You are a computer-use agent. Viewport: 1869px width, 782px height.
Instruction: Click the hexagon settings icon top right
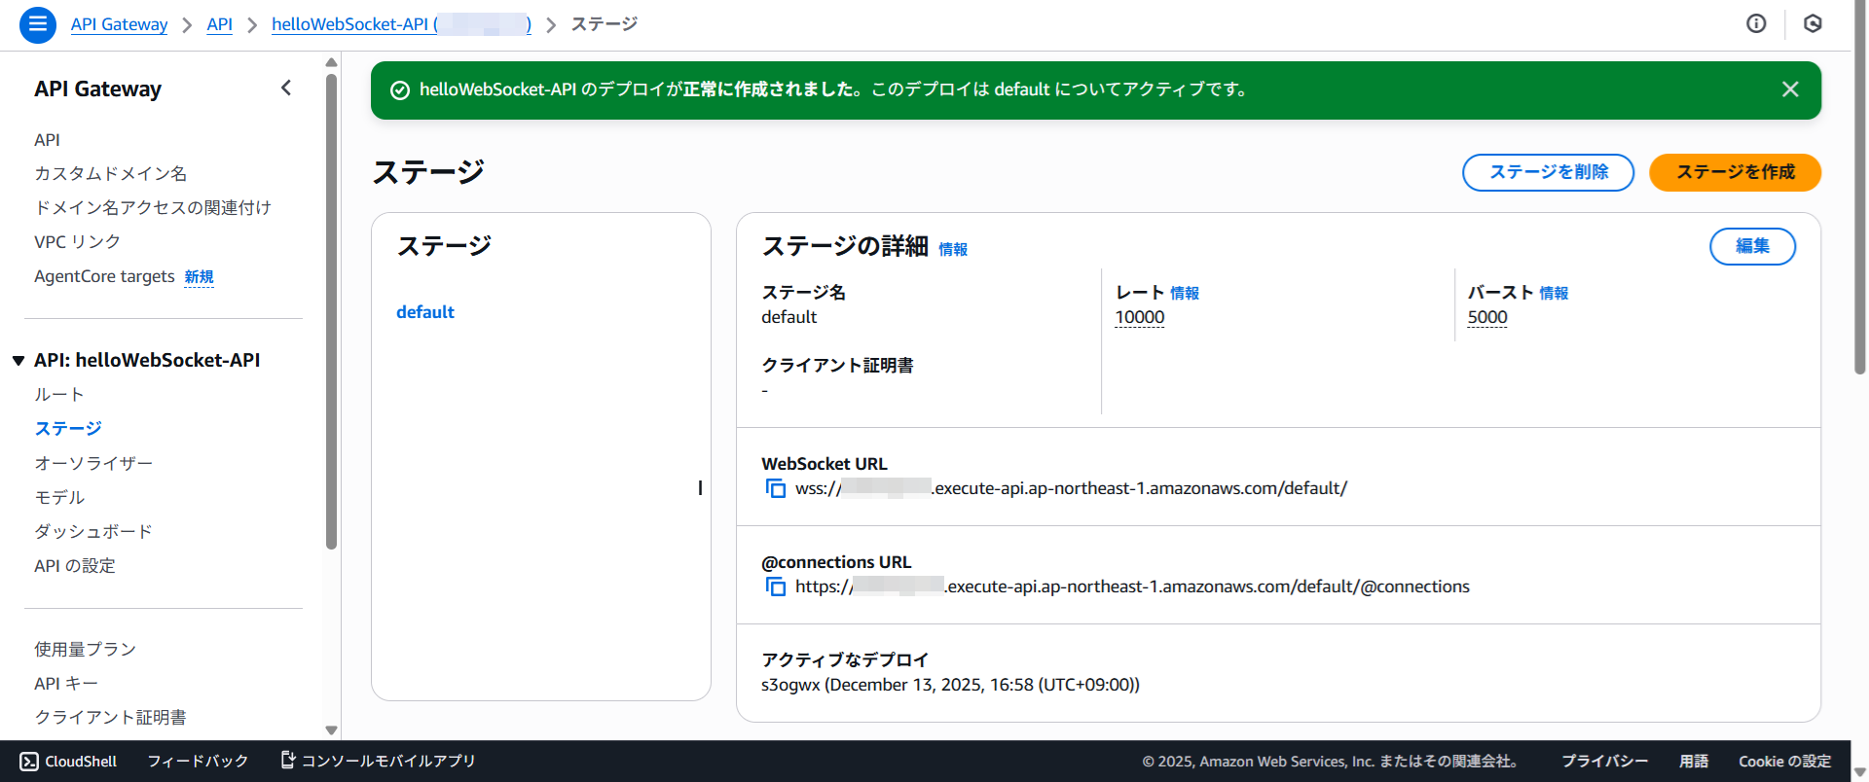coord(1813,24)
